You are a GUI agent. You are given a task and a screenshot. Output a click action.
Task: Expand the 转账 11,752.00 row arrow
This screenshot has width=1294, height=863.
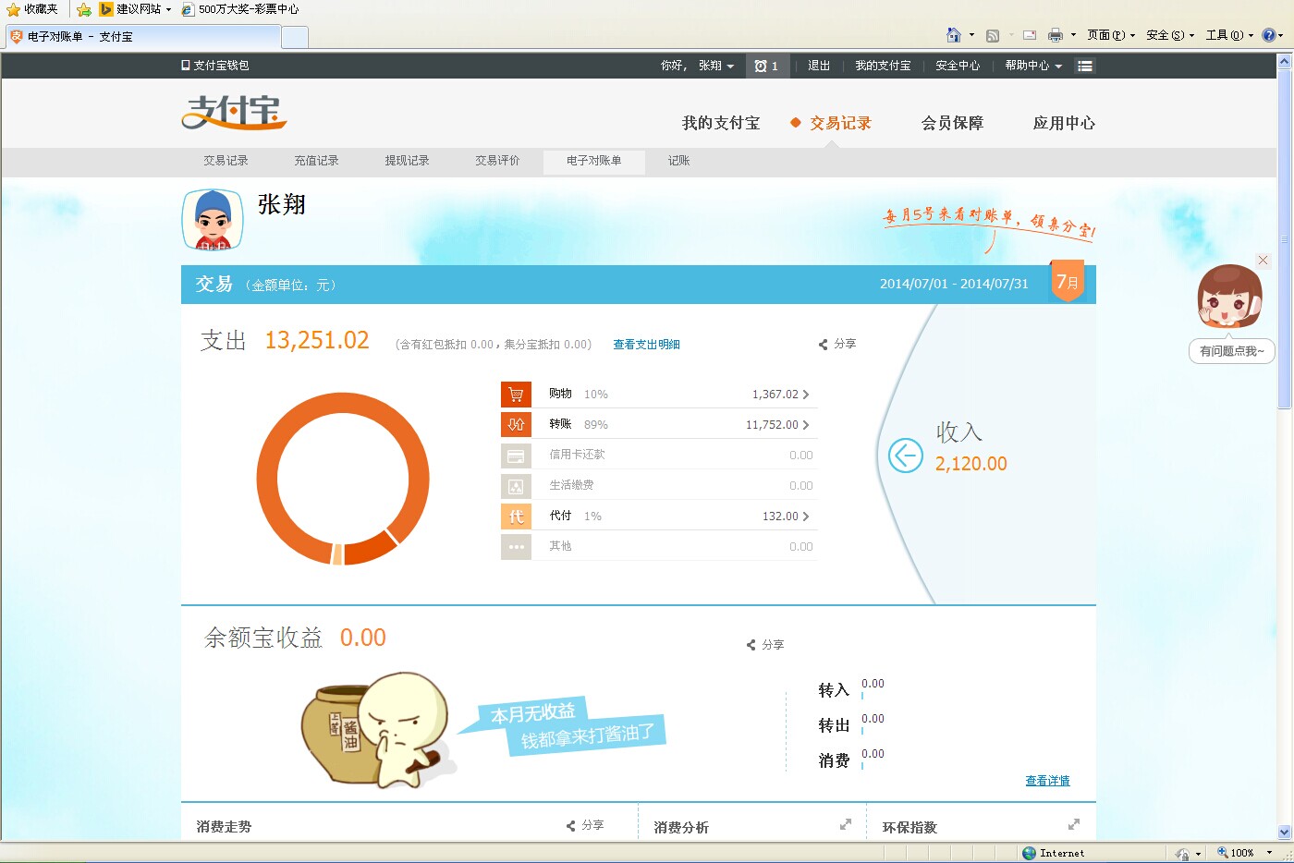tap(806, 425)
